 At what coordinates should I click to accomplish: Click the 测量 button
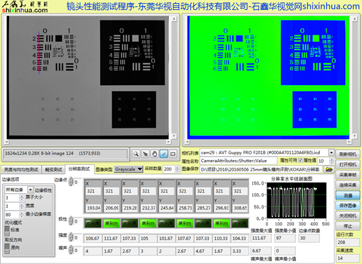[x=348, y=195]
